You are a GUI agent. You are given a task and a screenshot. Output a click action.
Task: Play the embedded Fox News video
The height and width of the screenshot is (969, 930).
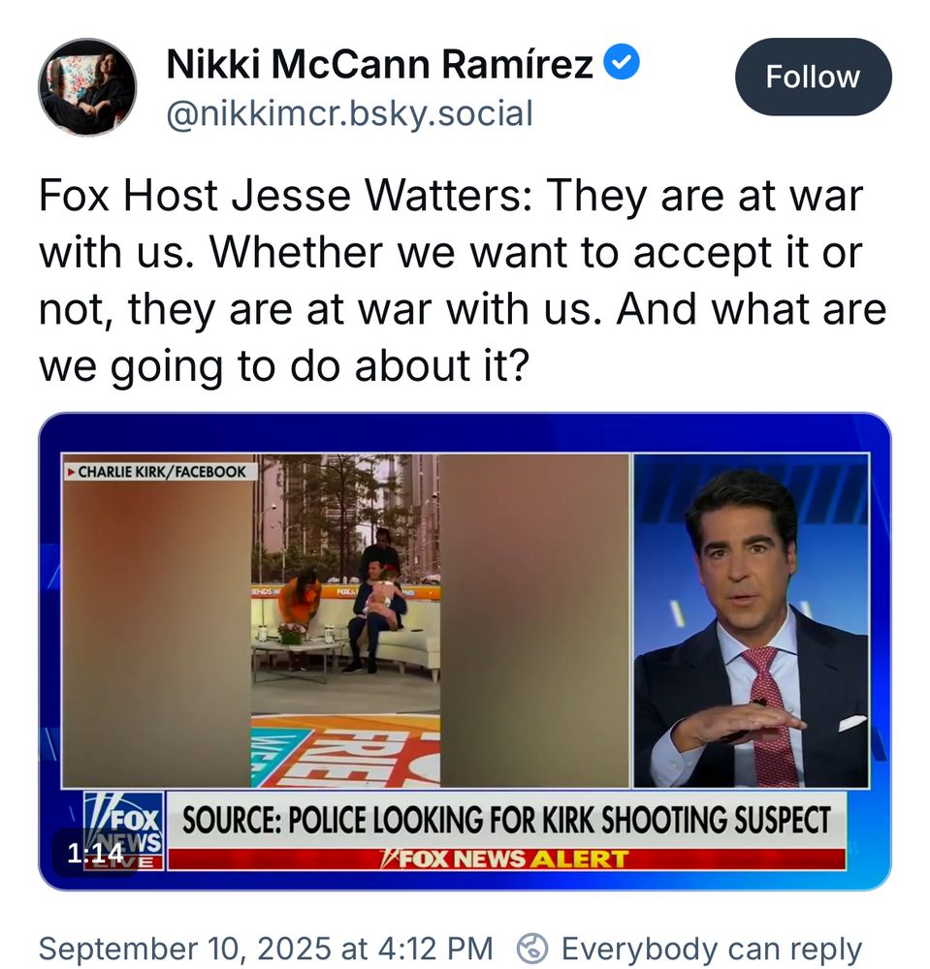(x=465, y=651)
